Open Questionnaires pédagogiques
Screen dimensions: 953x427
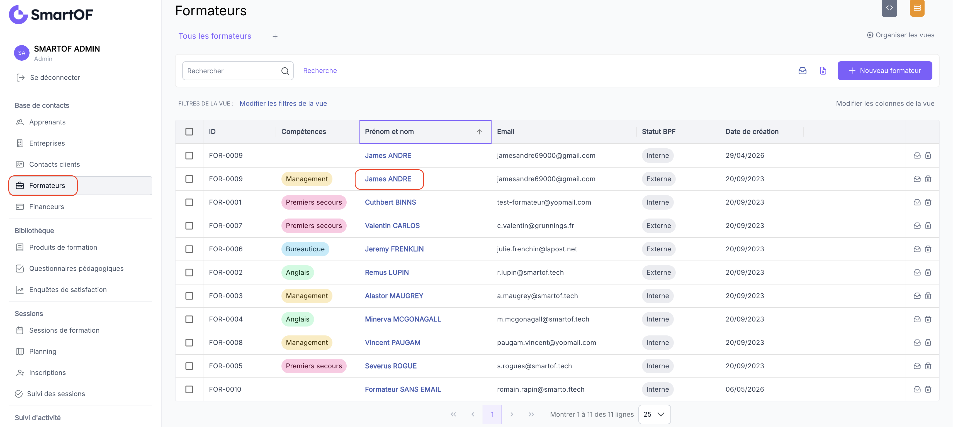[76, 268]
